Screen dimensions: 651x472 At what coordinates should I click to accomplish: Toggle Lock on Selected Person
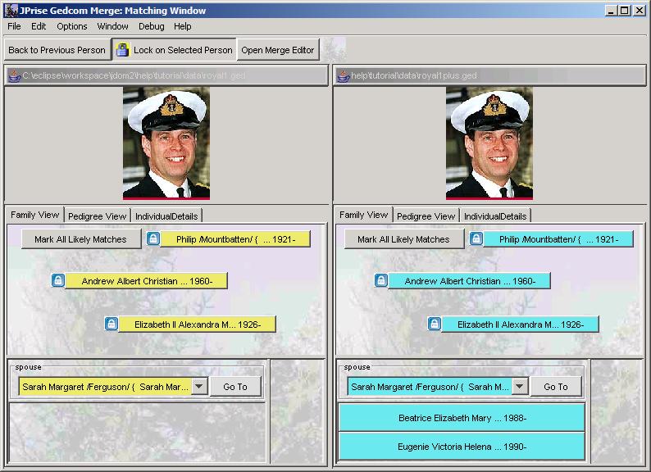tap(175, 50)
